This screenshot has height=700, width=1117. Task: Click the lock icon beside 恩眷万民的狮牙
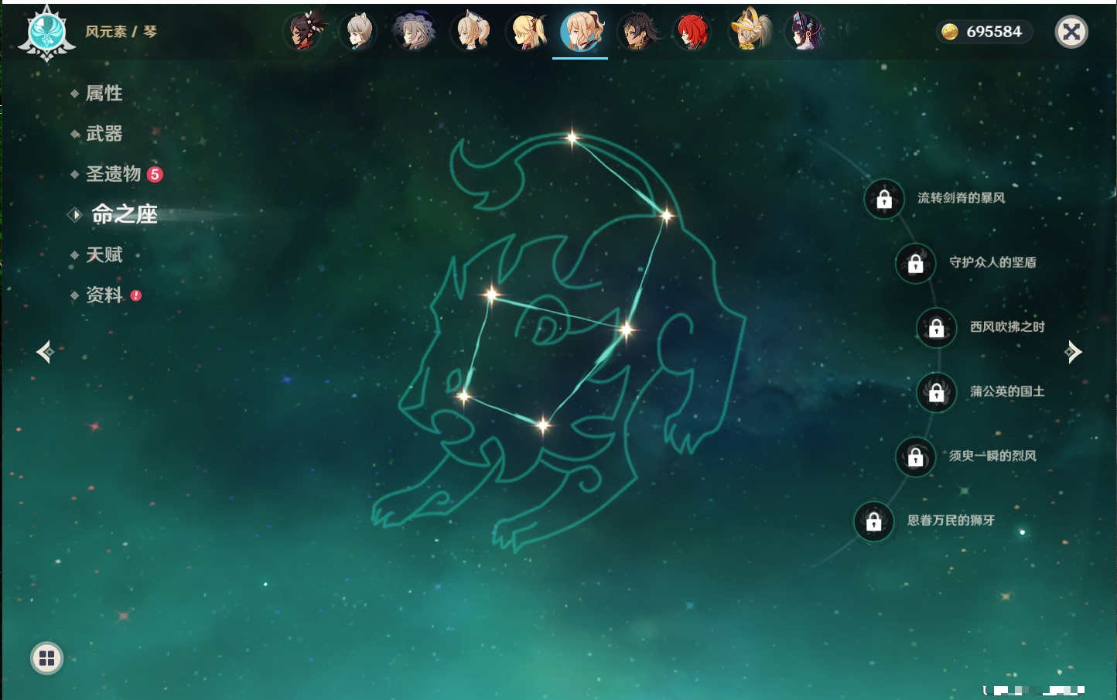click(x=874, y=521)
